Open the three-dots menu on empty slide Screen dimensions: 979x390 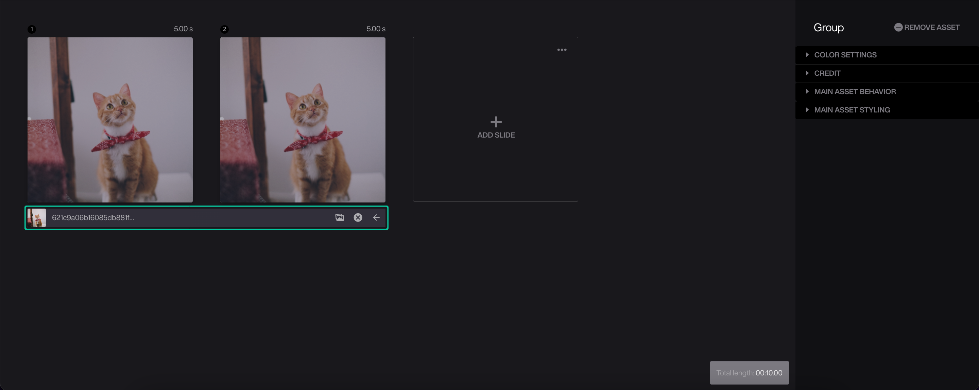[x=562, y=50]
